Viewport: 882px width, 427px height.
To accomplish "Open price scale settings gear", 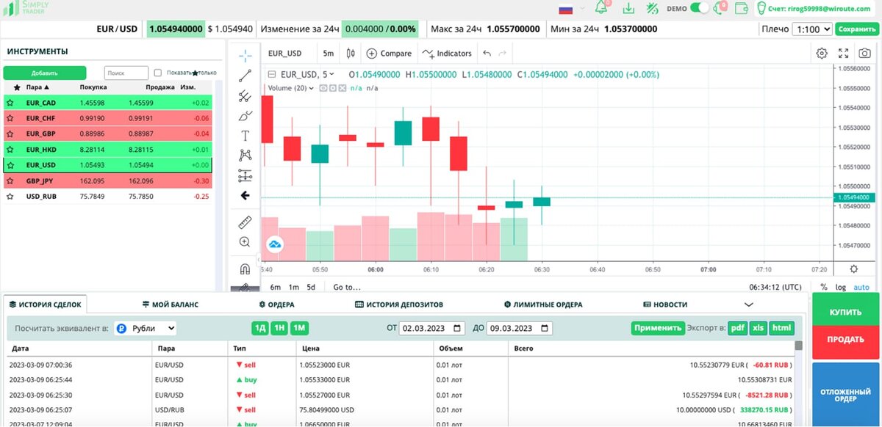I will 853,269.
